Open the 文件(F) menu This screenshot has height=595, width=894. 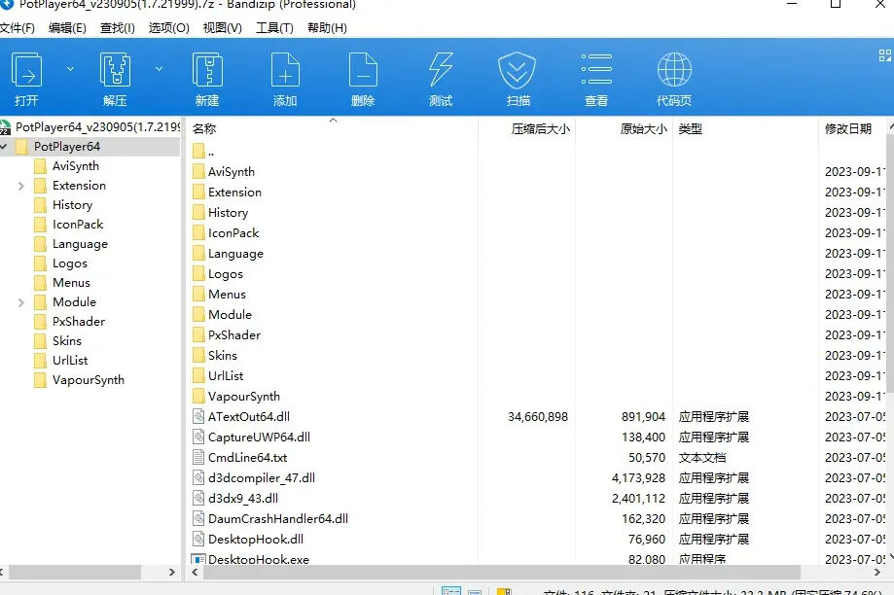tap(18, 28)
